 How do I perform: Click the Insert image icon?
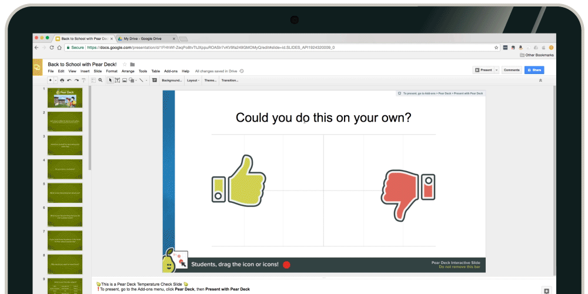click(x=125, y=80)
